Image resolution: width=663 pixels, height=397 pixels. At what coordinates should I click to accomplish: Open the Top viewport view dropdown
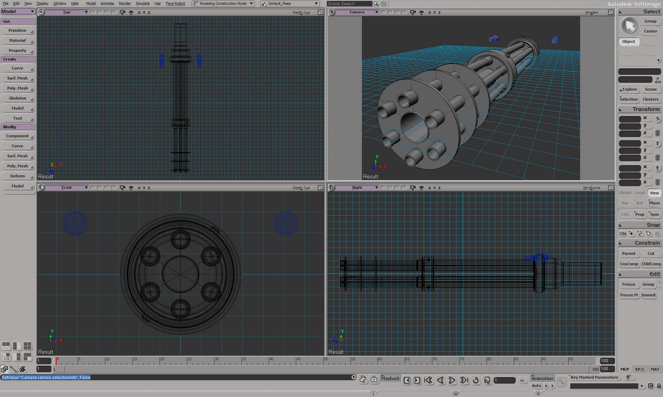click(67, 12)
